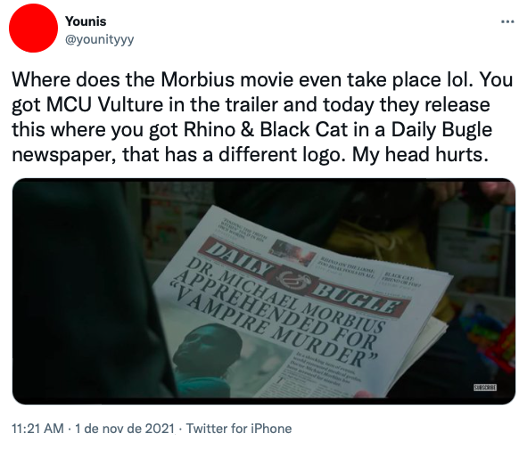Screen dimensions: 519x450
Task: Click Daily Bugle in the tweet text
Action: [441, 129]
